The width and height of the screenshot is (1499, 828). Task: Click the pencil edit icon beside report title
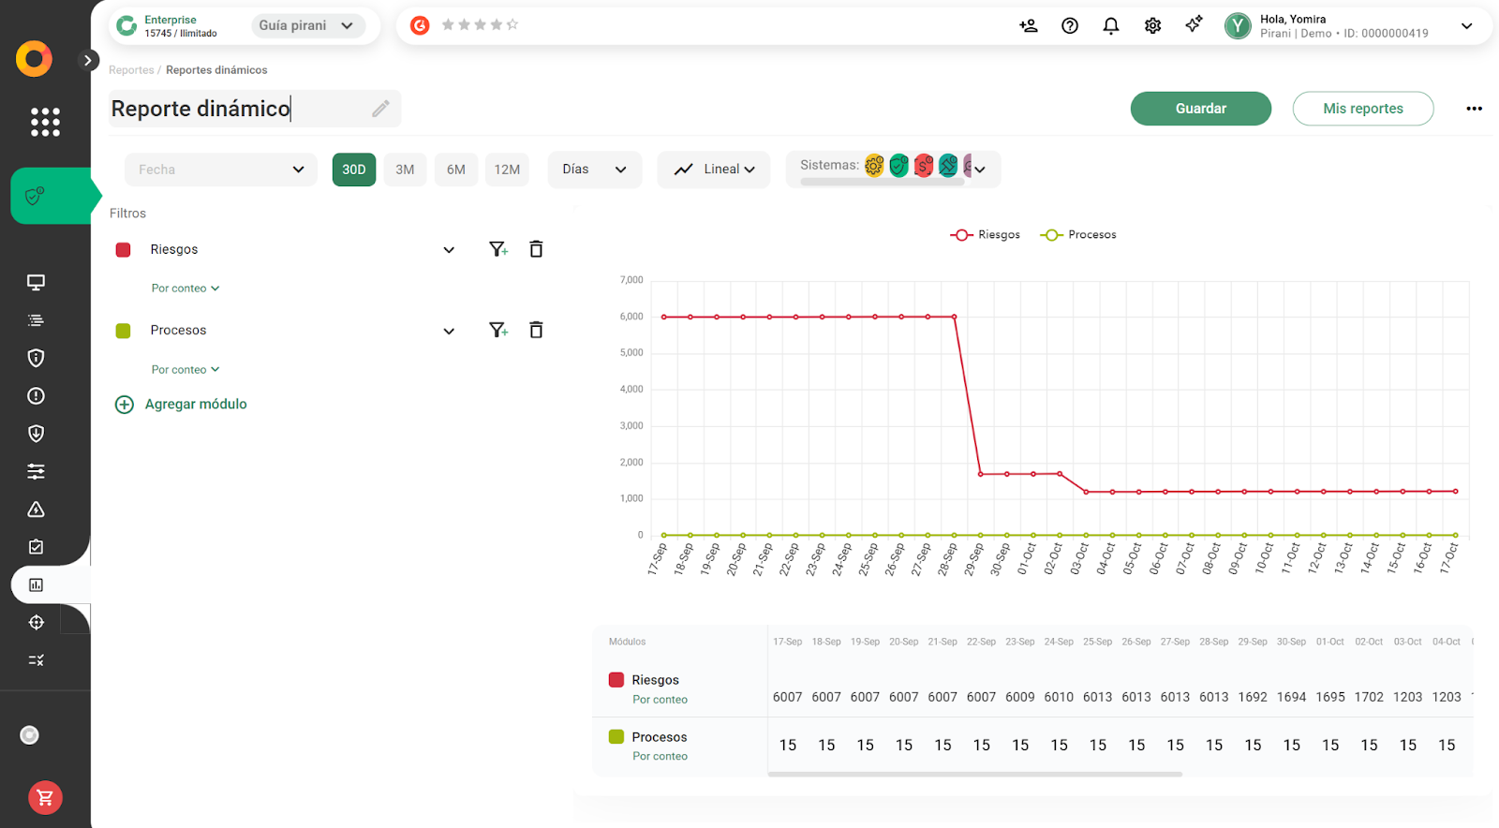[380, 109]
